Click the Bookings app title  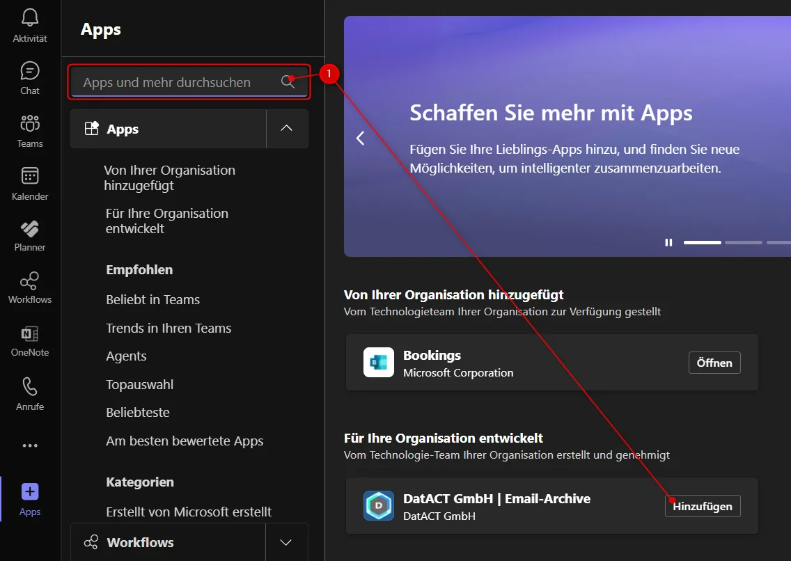click(432, 356)
